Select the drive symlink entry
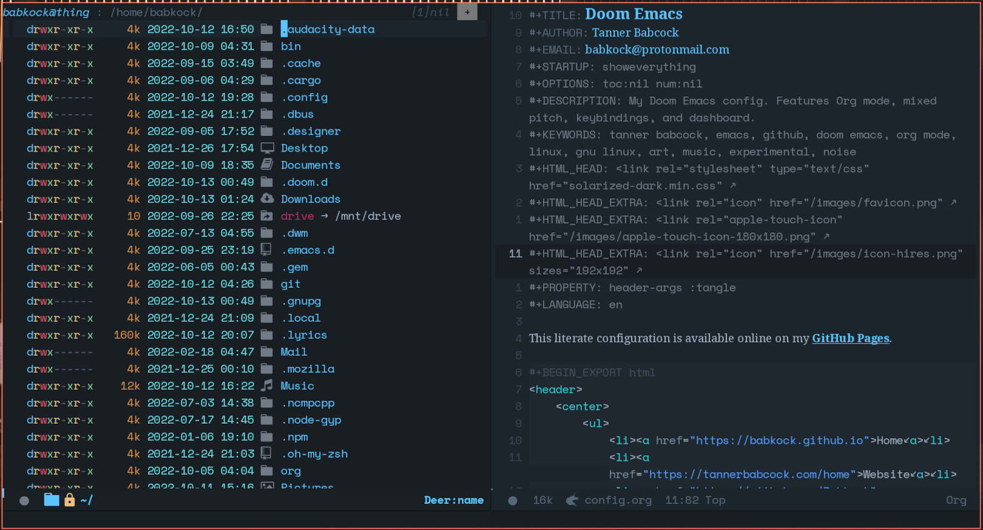 (x=297, y=216)
